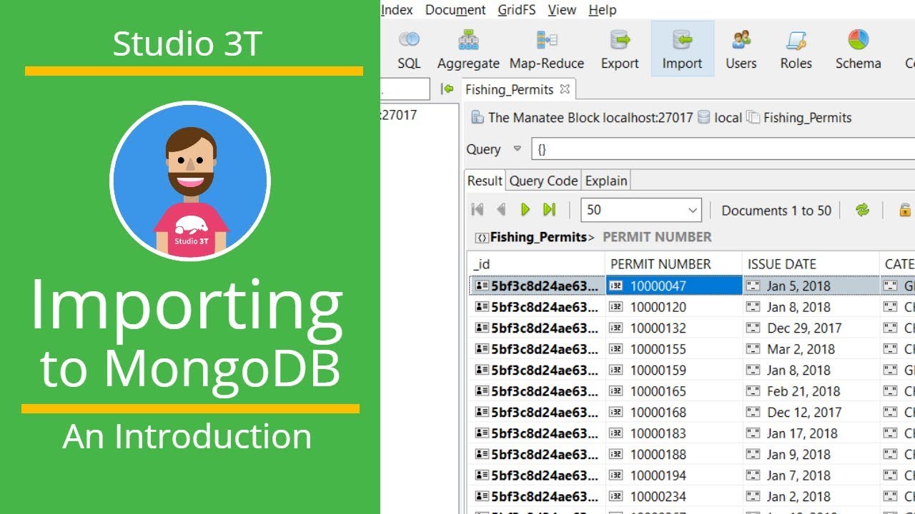Open the SQL toolbar button

409,49
